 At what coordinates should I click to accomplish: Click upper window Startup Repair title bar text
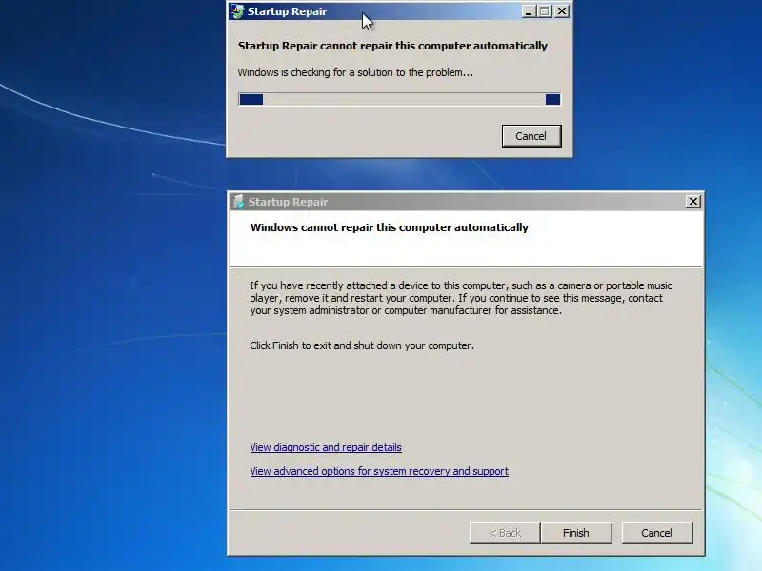(x=287, y=11)
